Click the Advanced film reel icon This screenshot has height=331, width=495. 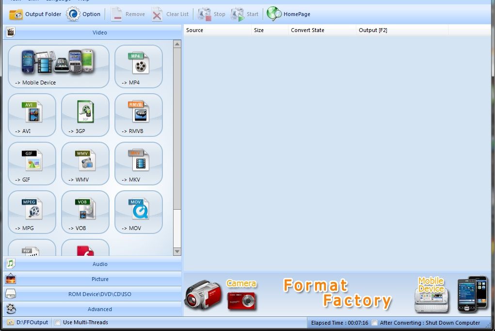pos(11,309)
